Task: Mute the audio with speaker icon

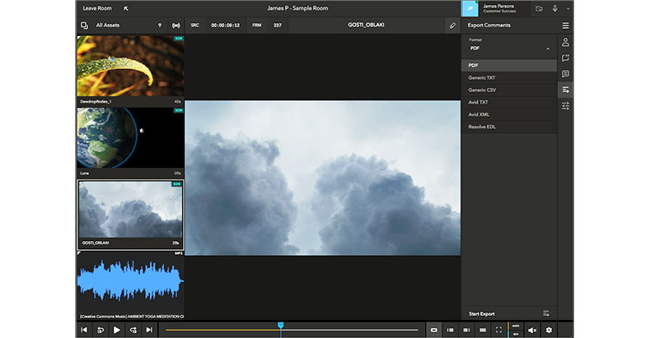Action: click(x=532, y=330)
